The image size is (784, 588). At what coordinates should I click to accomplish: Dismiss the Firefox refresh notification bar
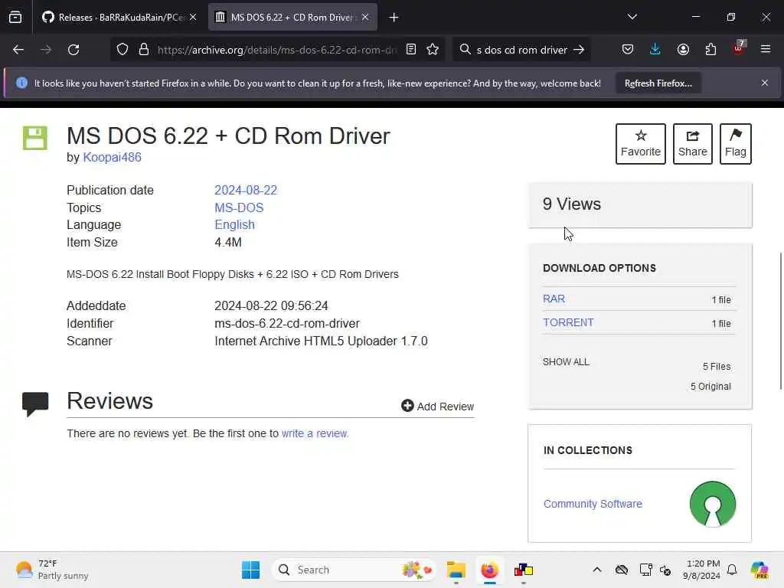click(765, 83)
